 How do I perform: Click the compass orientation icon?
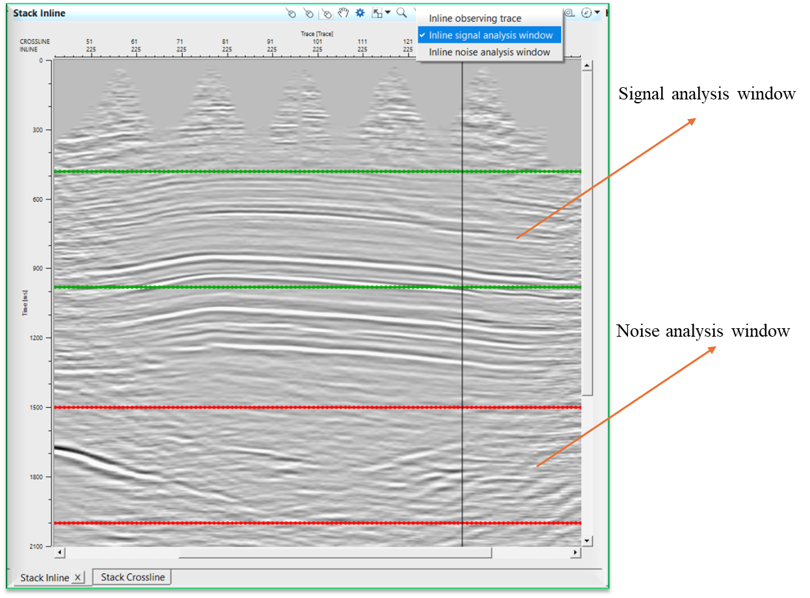[586, 13]
